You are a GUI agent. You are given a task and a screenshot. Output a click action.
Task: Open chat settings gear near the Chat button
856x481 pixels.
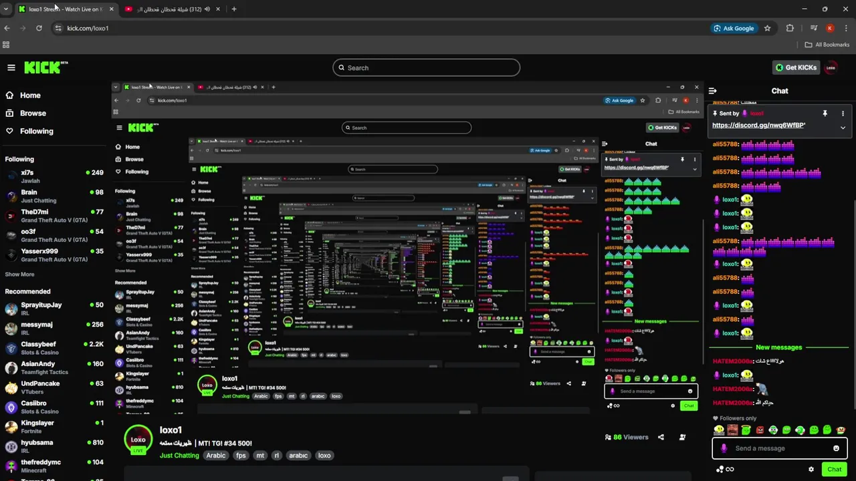pos(811,470)
